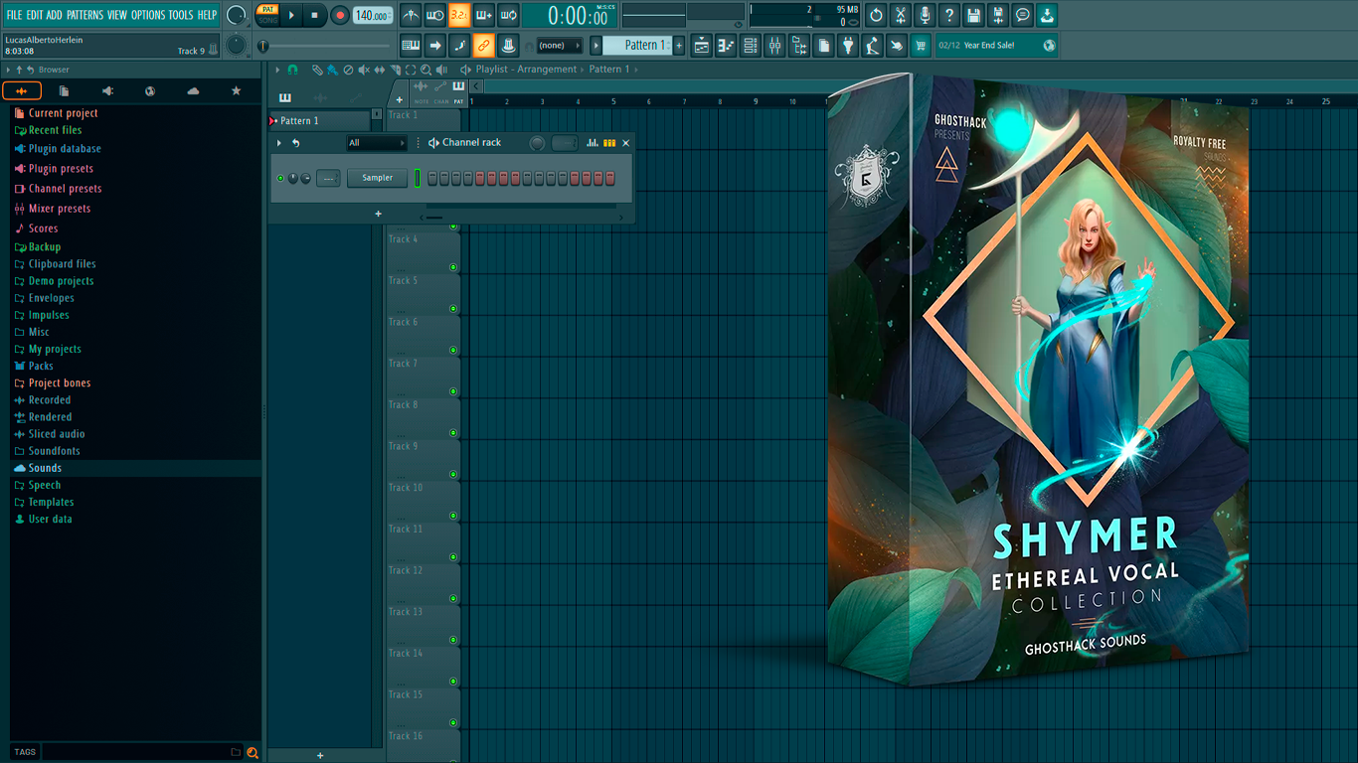Viewport: 1358px width, 763px height.
Task: Open the OPTIONS menu
Action: click(148, 15)
